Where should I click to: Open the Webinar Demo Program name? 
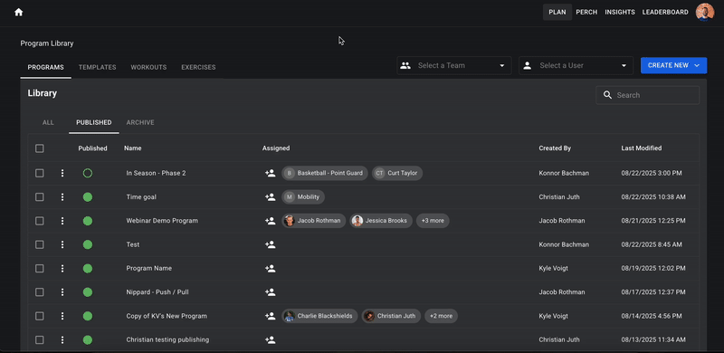[x=162, y=221]
